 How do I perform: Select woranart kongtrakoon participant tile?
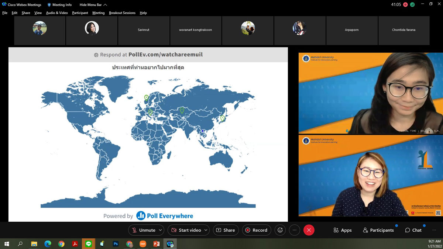point(196,30)
